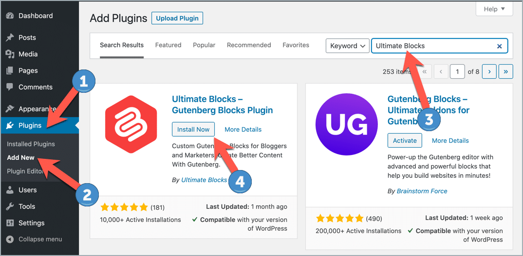The image size is (523, 256).
Task: Click the Tools wrench icon
Action: click(x=10, y=206)
